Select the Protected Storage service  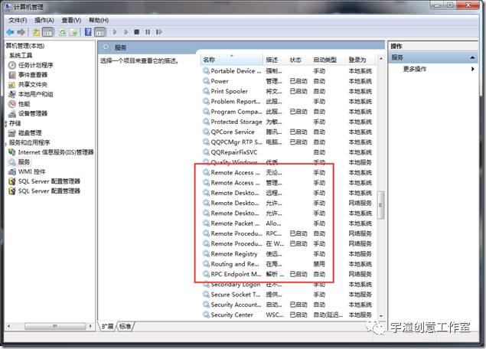(x=289, y=122)
